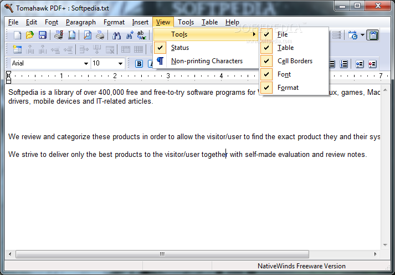Find next with small binoculars arrow icon
This screenshot has height=275, width=395.
tap(129, 35)
